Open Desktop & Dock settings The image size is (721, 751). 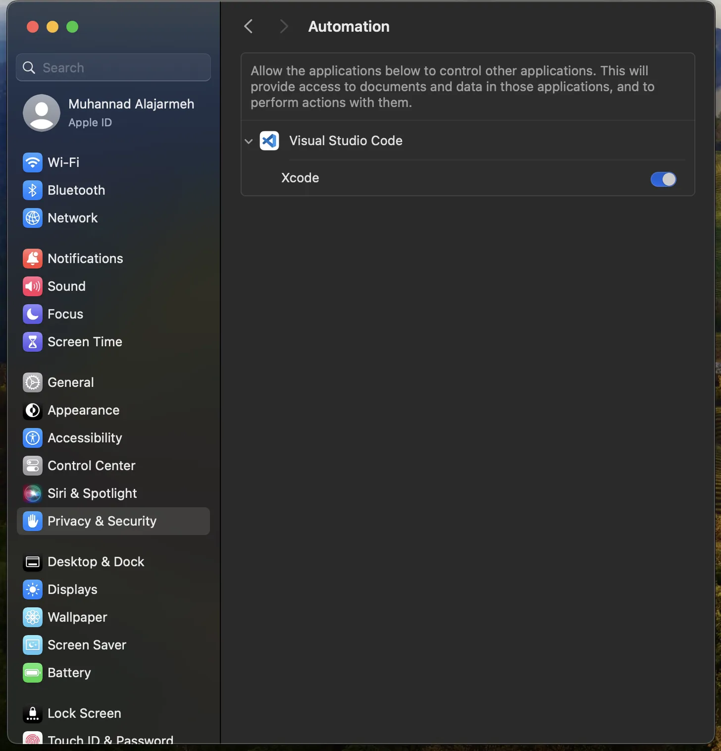113,562
